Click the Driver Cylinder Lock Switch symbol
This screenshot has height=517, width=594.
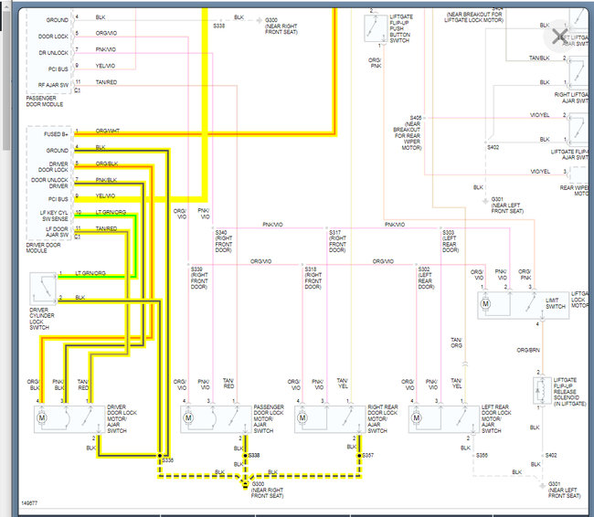pos(43,289)
